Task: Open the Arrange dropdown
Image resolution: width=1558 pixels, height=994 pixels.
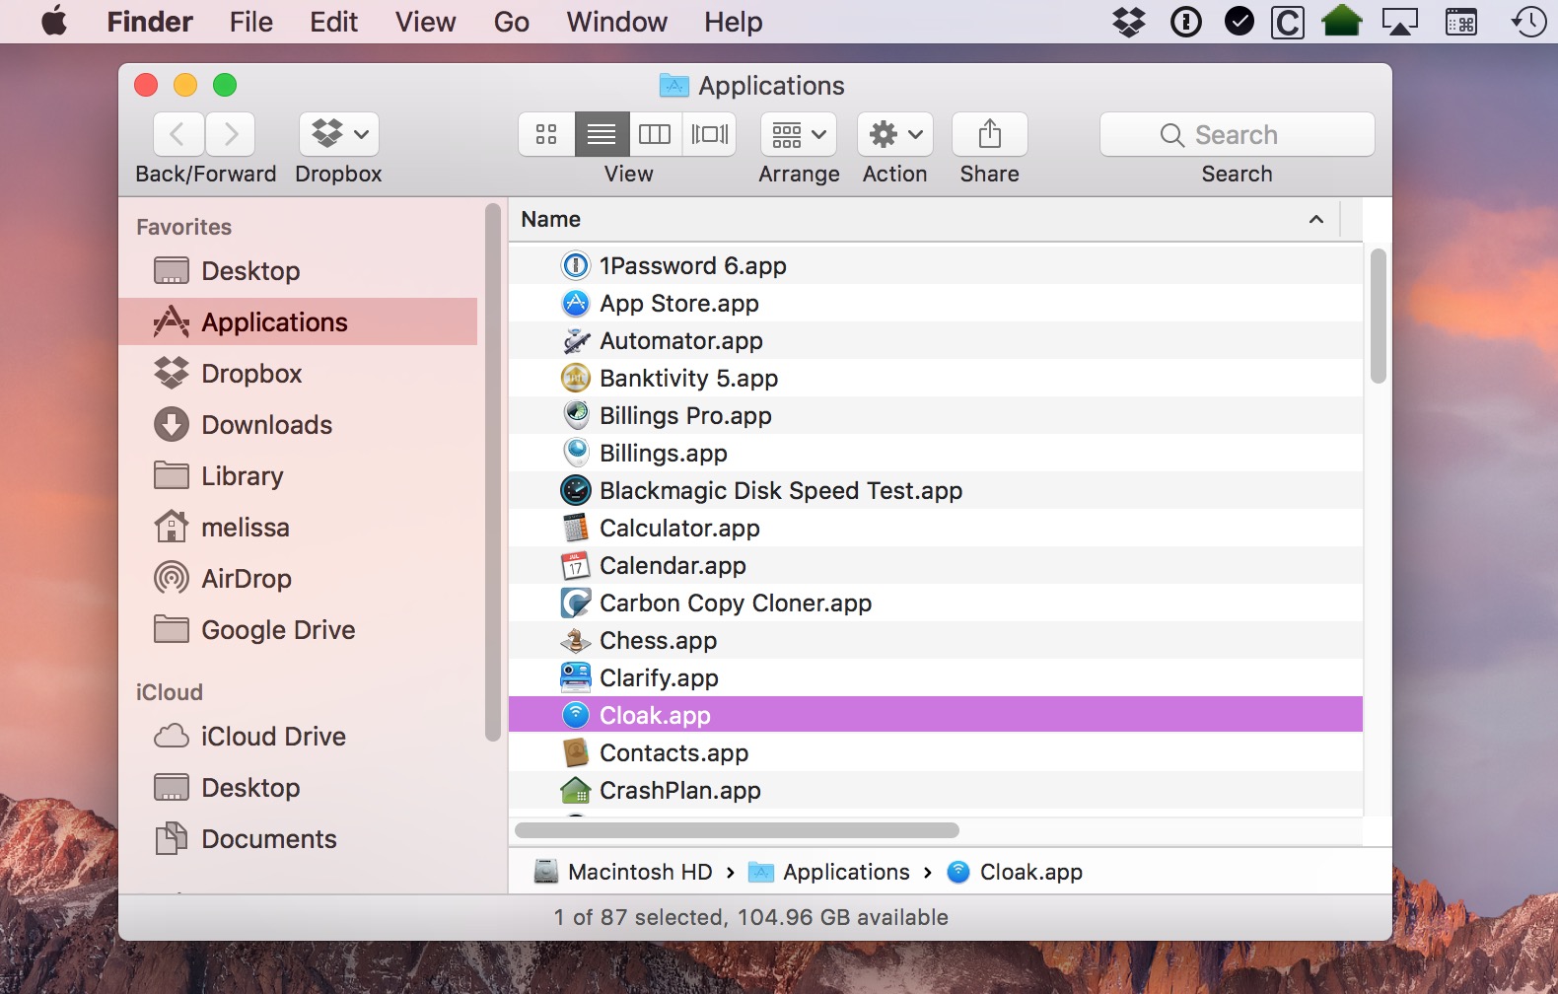Action: click(799, 134)
